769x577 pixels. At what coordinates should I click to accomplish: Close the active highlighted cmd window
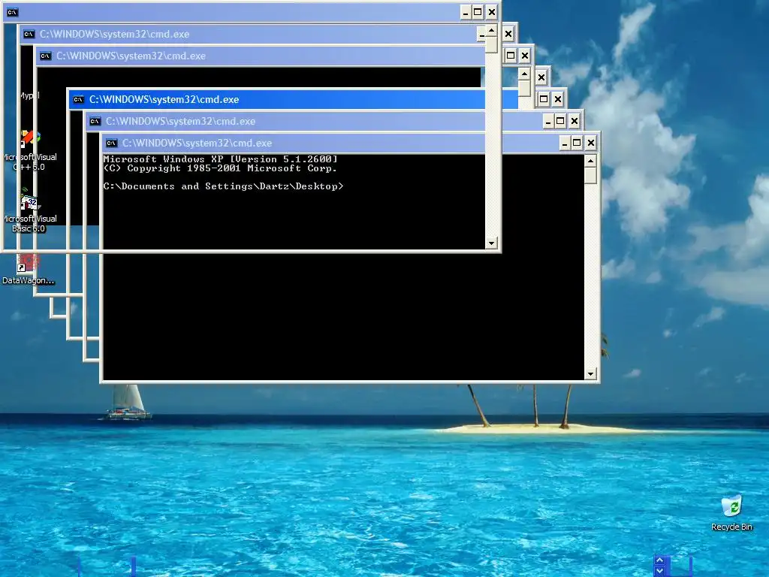tap(558, 100)
